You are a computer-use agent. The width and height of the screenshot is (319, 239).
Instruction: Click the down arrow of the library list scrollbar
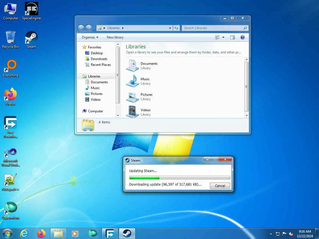(246, 115)
